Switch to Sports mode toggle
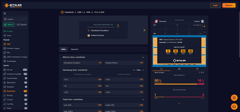The width and height of the screenshot is (240, 112). pos(9,25)
